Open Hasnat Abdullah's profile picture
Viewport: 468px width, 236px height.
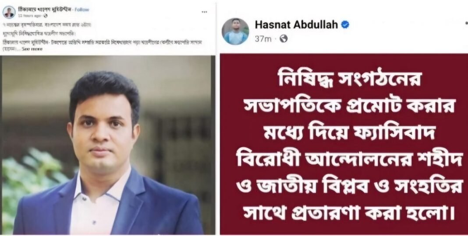point(235,31)
